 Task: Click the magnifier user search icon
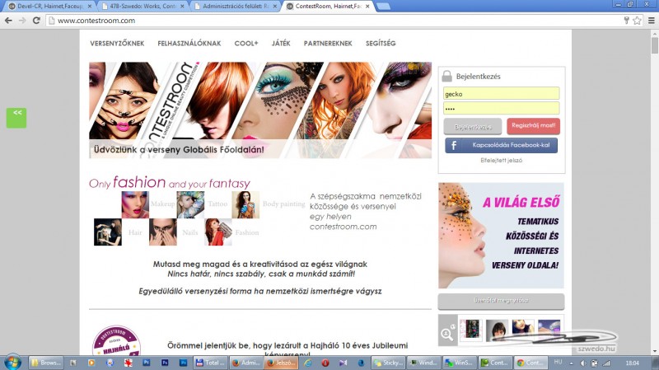coord(447,330)
